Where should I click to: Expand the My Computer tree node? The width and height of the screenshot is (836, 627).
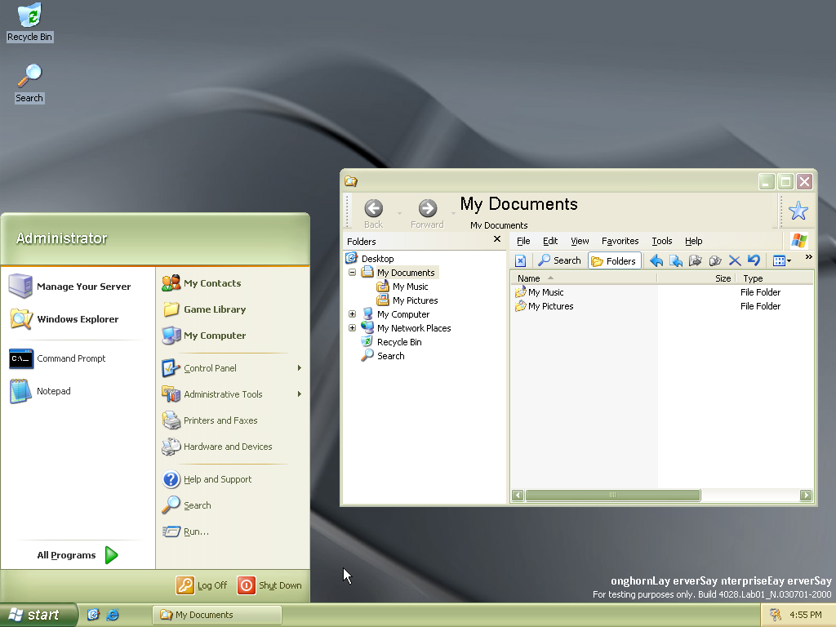pyautogui.click(x=353, y=314)
